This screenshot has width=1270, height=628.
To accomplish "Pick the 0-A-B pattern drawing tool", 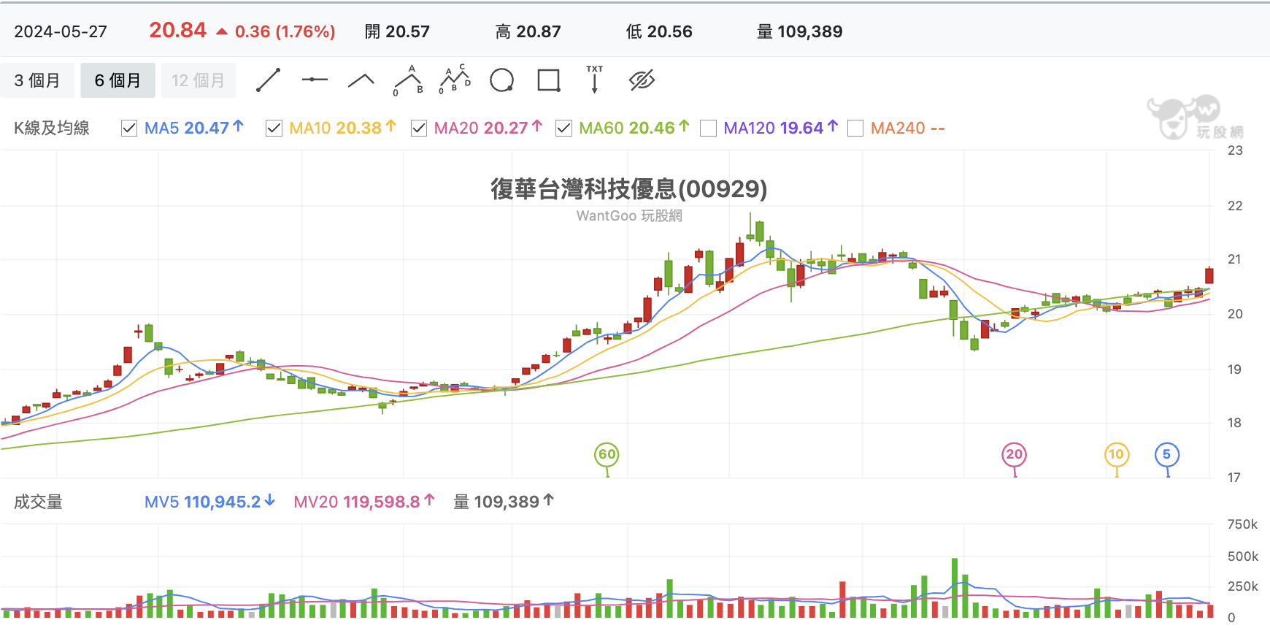I will click(x=408, y=80).
